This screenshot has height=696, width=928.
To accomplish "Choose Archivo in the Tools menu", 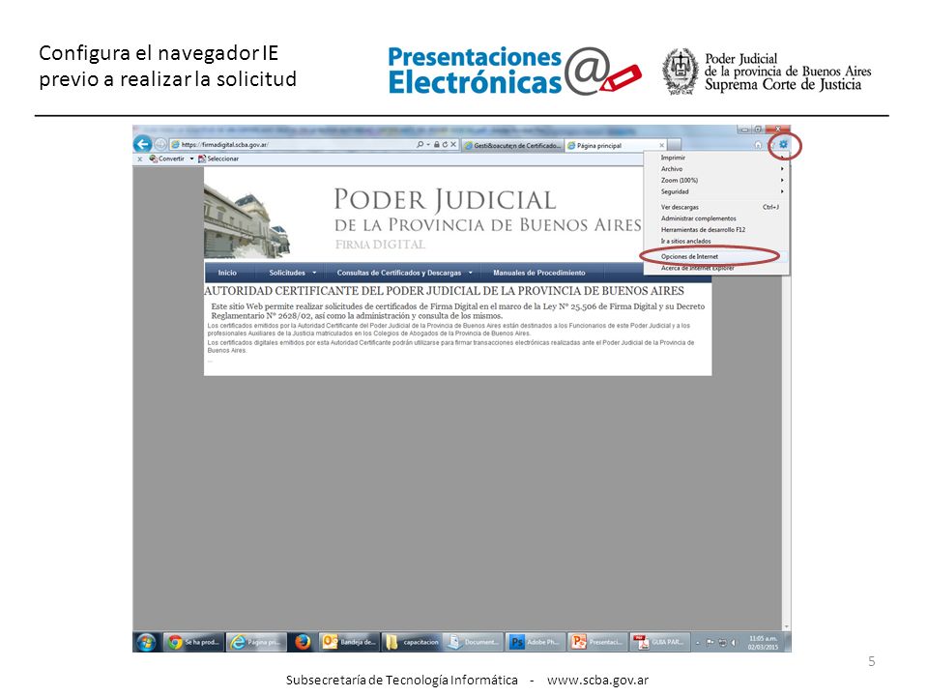I will 716,168.
